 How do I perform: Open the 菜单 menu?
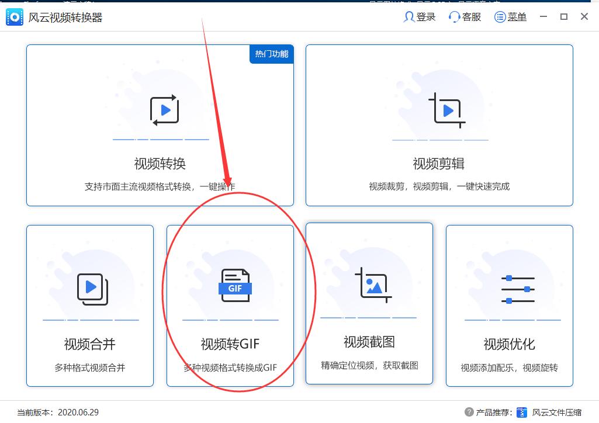click(511, 17)
